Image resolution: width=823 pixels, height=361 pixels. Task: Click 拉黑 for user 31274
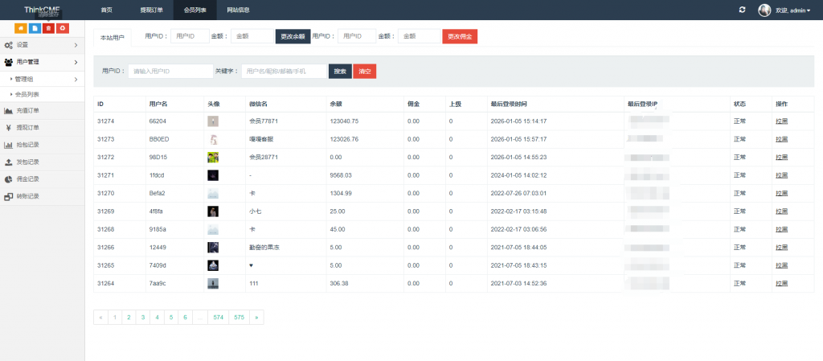tap(781, 121)
